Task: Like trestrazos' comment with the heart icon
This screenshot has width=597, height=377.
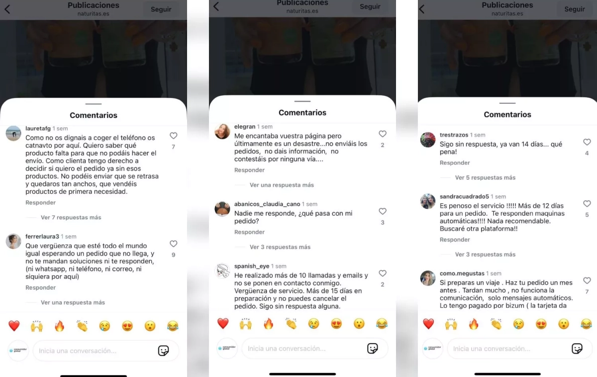Action: [587, 142]
